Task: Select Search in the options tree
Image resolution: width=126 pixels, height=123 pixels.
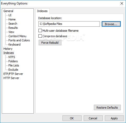Action: point(13,24)
